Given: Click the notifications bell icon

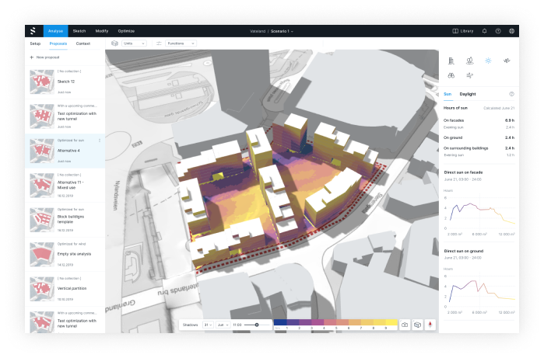Looking at the screenshot, I should [484, 31].
